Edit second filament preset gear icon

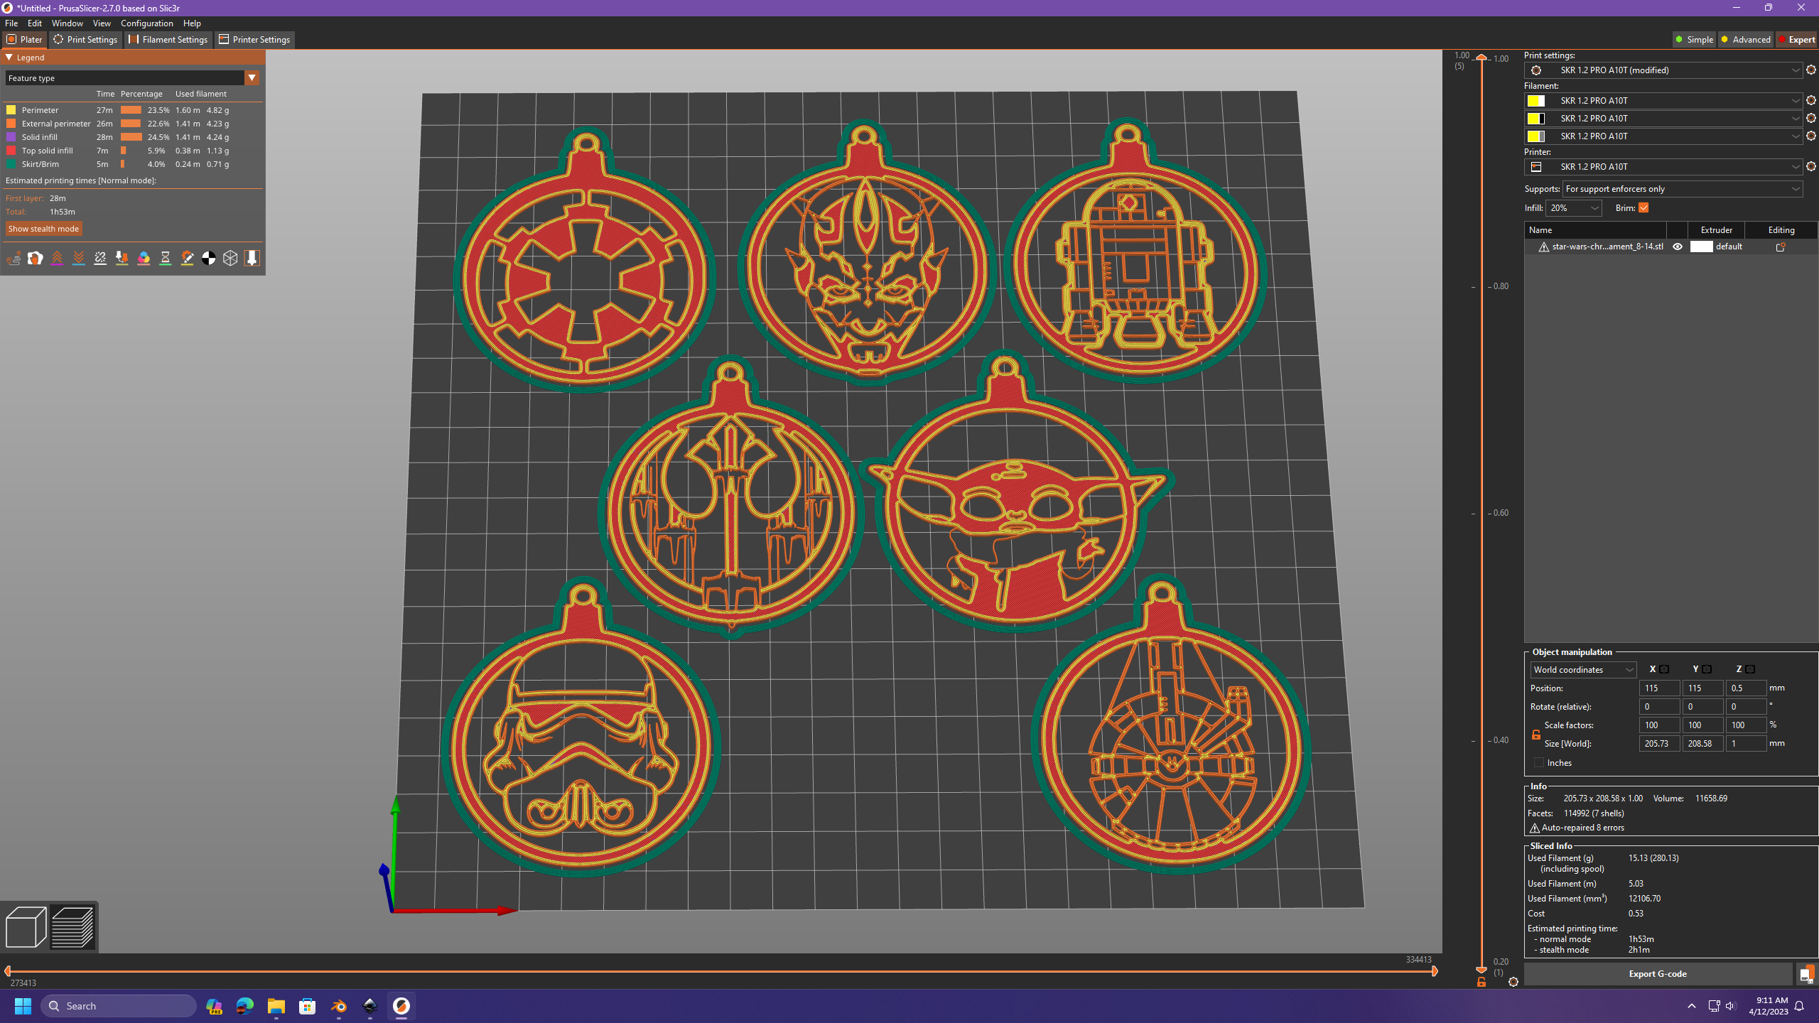pos(1811,118)
